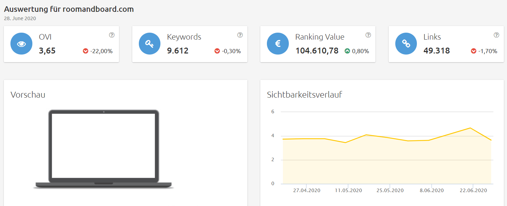Click the 8.06.2020 axis label
507x206 pixels.
coord(432,190)
